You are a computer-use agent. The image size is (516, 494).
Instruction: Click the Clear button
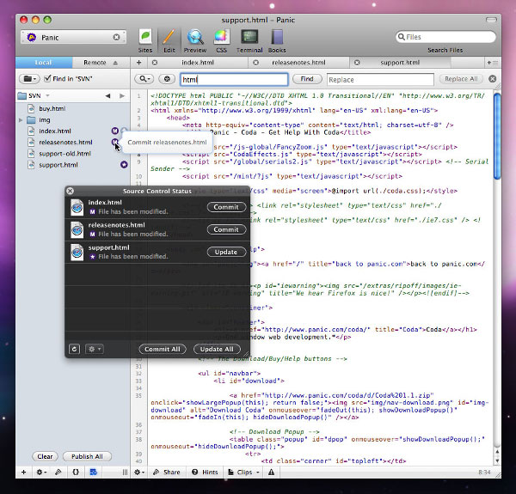[45, 456]
